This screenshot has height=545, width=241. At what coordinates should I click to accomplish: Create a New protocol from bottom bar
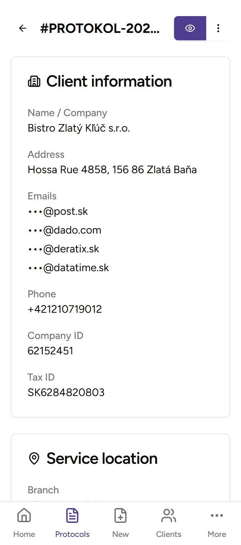click(120, 523)
